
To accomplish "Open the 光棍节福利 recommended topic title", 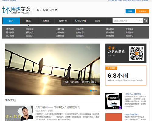I will 57,107.
